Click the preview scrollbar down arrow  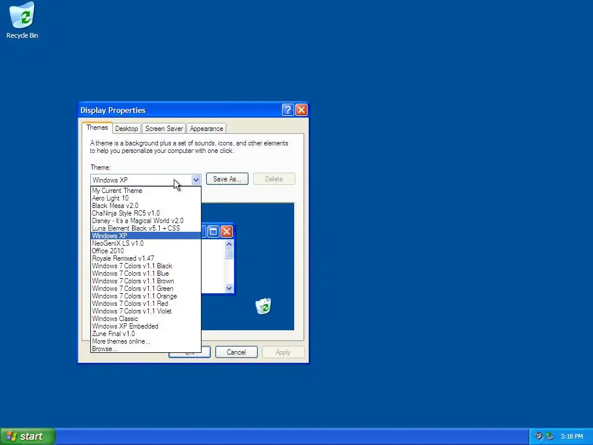229,289
